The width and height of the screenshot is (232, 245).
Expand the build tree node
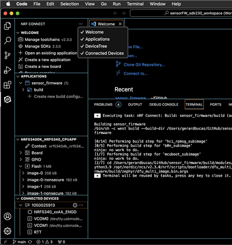coord(23,90)
